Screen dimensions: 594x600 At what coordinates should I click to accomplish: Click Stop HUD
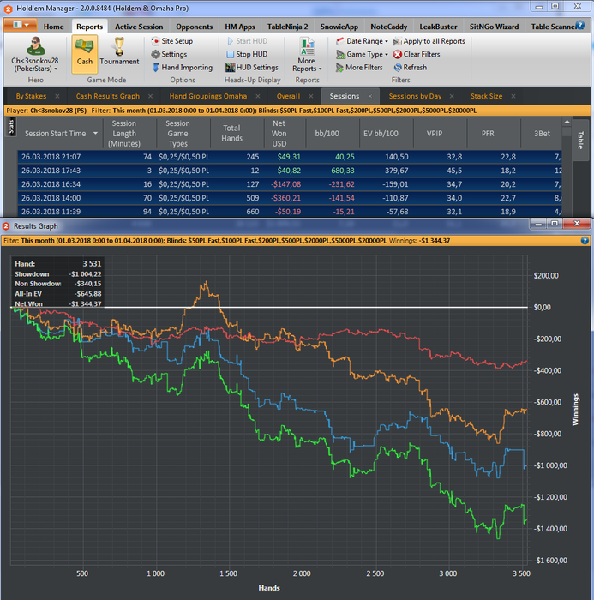pos(247,54)
